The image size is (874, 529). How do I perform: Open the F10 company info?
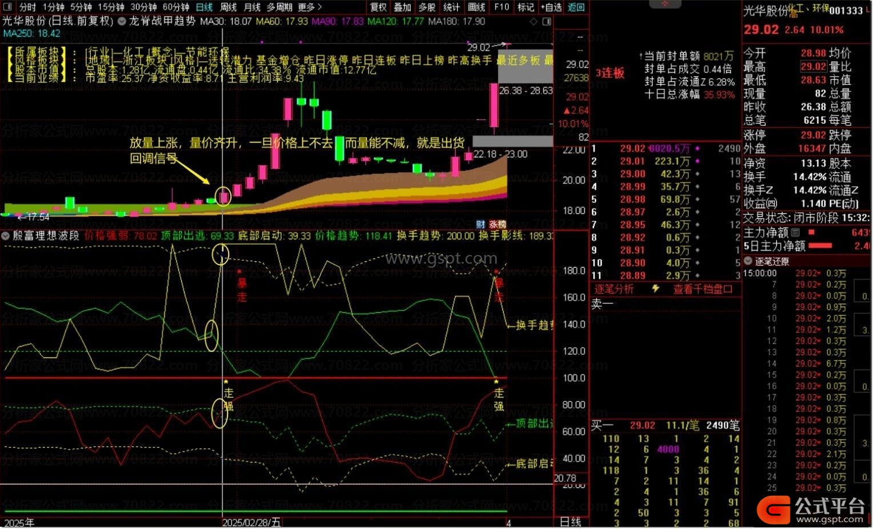[x=502, y=7]
